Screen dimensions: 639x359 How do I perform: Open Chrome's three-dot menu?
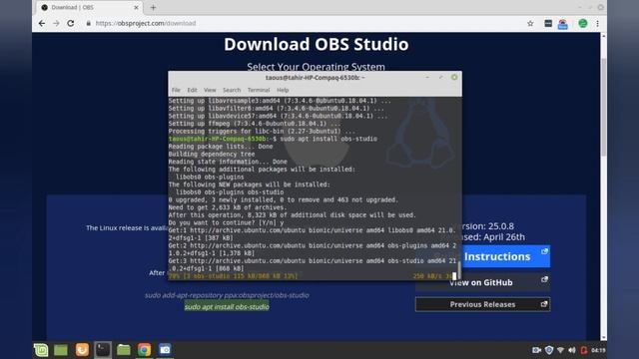click(597, 24)
